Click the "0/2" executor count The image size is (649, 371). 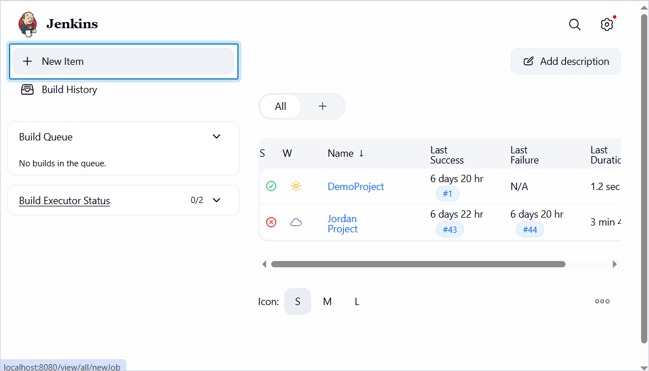click(x=197, y=200)
